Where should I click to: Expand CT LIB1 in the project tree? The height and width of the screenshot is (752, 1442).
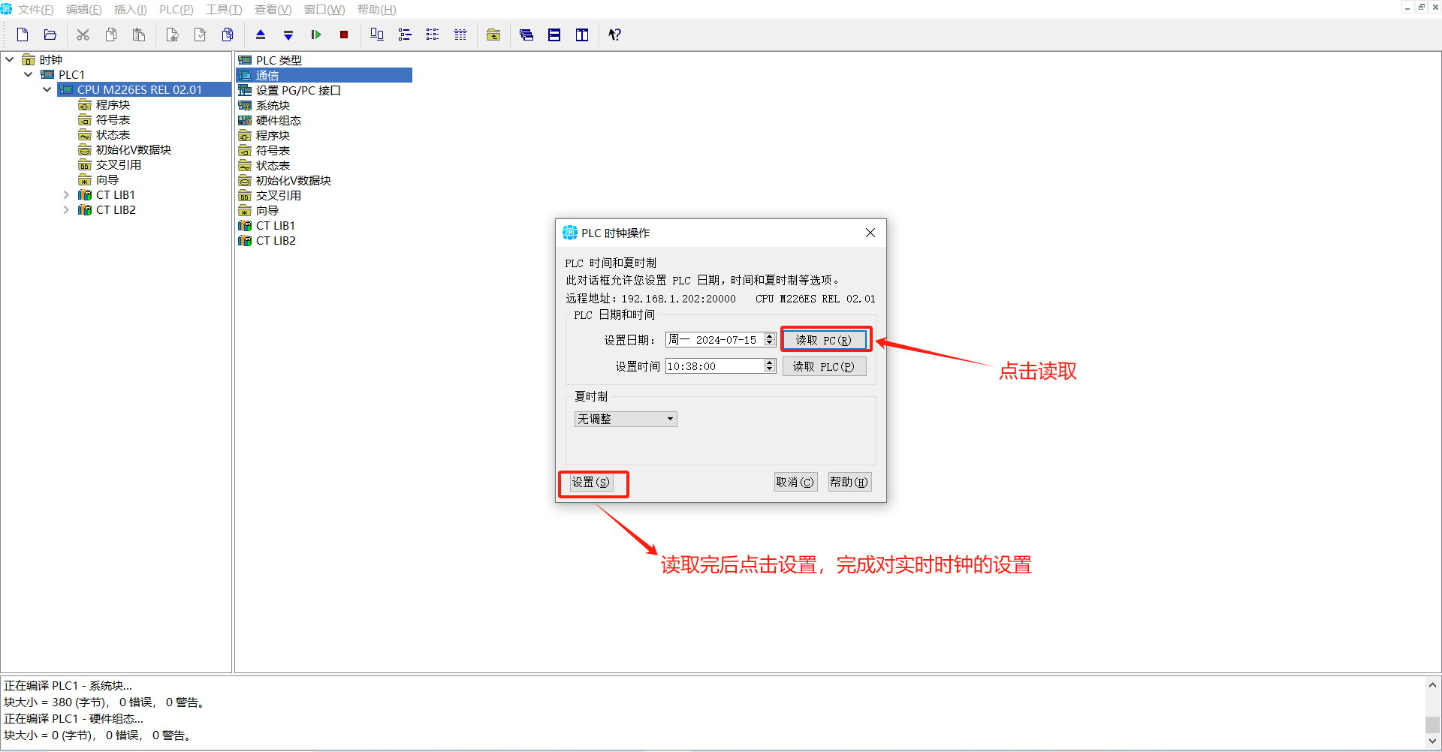tap(66, 194)
